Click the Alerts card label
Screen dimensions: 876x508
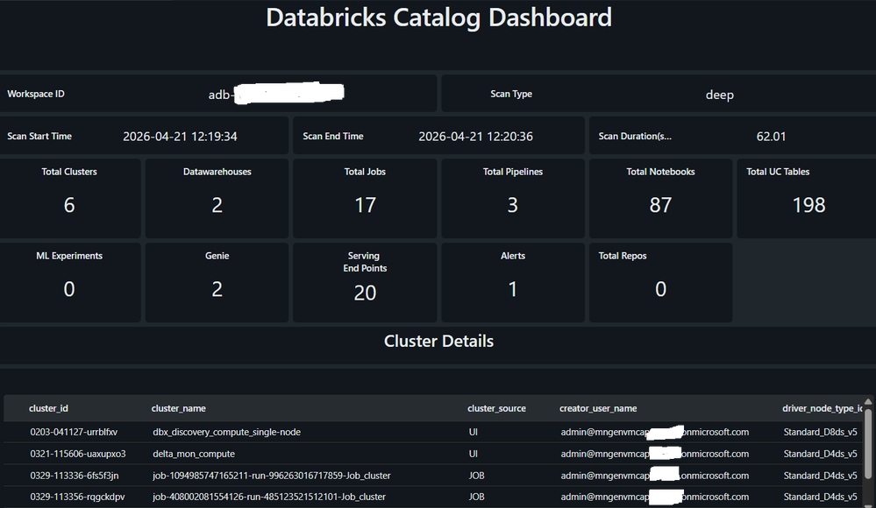pos(513,256)
